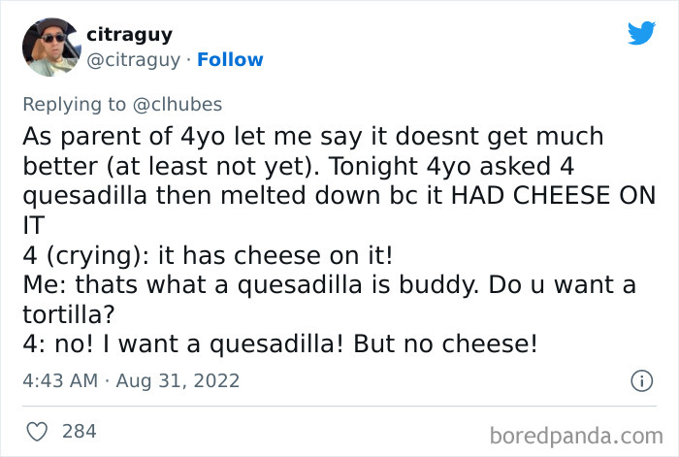Select the 'HAD CHEESE ON' capitalized text
Screen dimensions: 679x457
[x=554, y=195]
